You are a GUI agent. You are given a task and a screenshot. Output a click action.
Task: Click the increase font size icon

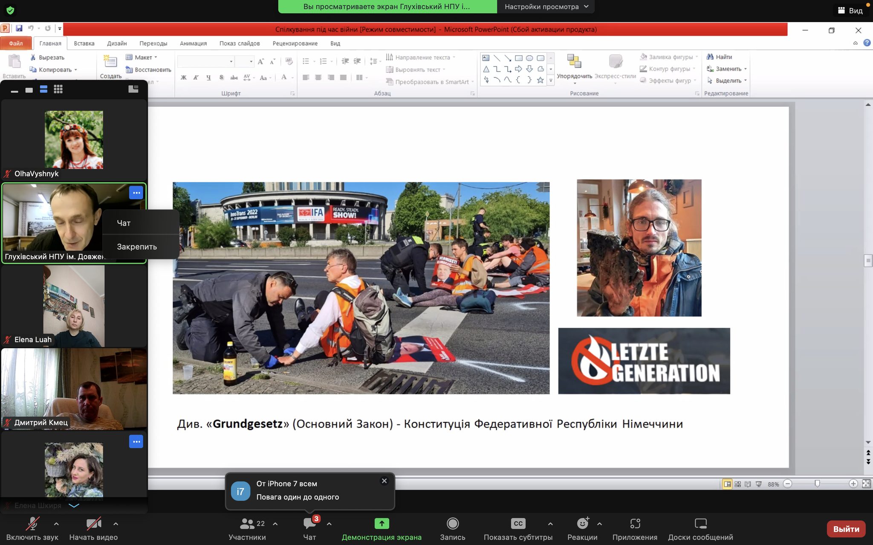coord(261,62)
